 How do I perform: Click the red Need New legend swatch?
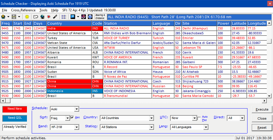[x=15, y=109]
